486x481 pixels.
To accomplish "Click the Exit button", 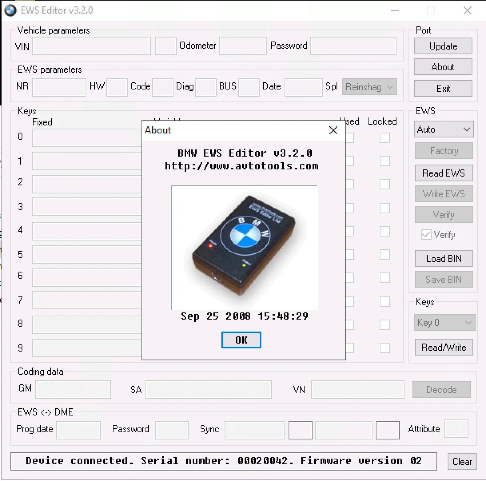I will 443,88.
